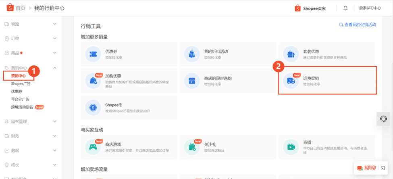393x179 pixels.
Task: Click the 商店的限时选购 store icon
Action: point(192,81)
